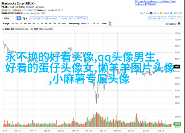
Task: Click the Alerts exclamation icon
Action: pos(161,13)
